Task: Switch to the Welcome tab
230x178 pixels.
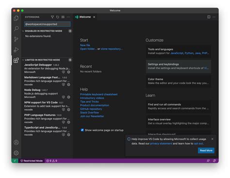Action: coord(85,17)
